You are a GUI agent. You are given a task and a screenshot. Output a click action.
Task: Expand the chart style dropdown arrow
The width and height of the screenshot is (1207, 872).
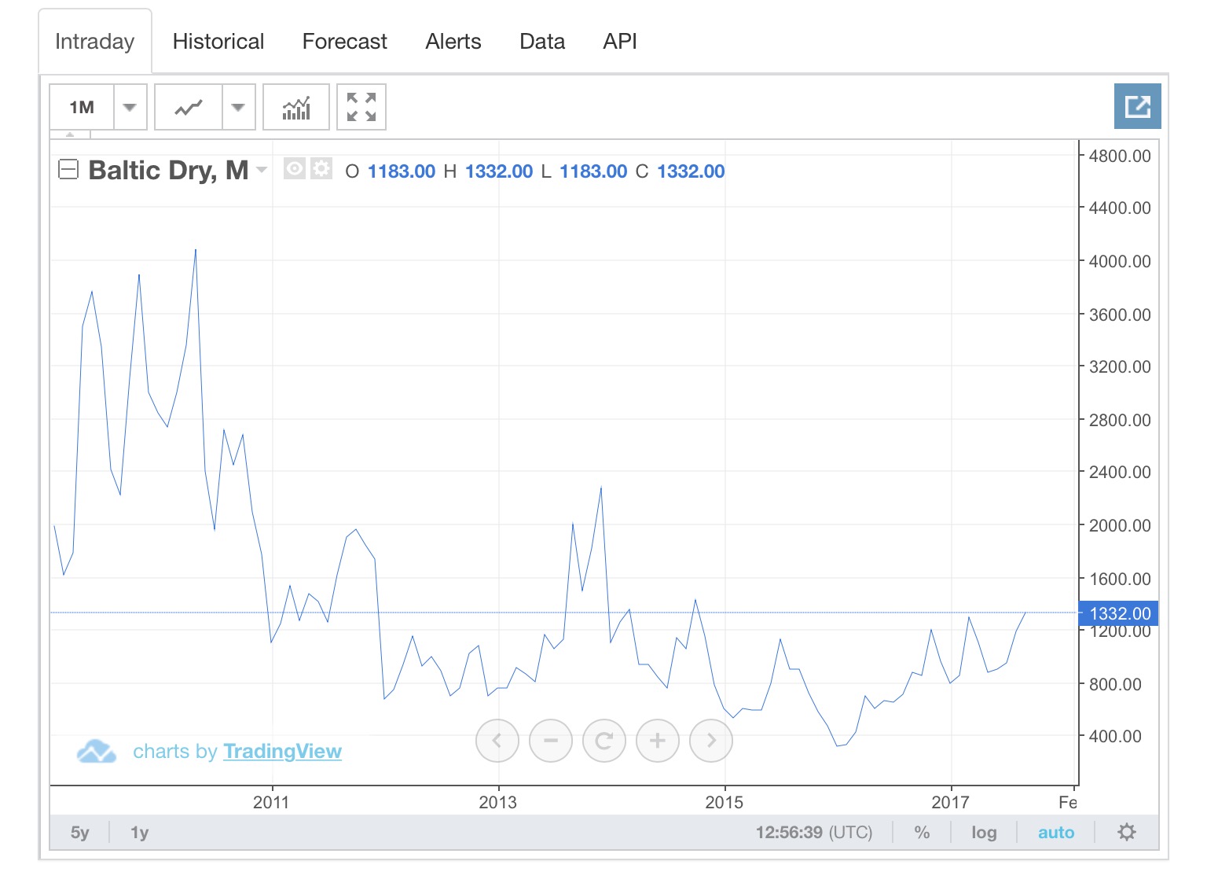pyautogui.click(x=238, y=107)
